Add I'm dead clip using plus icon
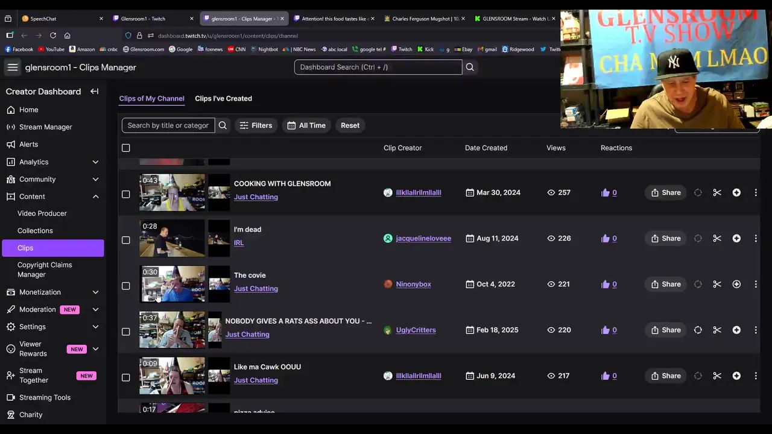This screenshot has height=434, width=772. coord(736,239)
